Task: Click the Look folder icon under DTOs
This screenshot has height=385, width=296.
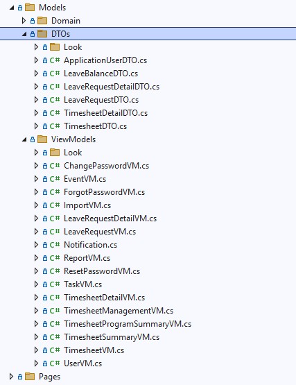Action: (55, 47)
